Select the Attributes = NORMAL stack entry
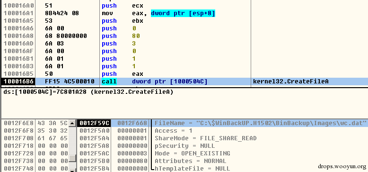This screenshot has width=368, height=172. (222, 161)
